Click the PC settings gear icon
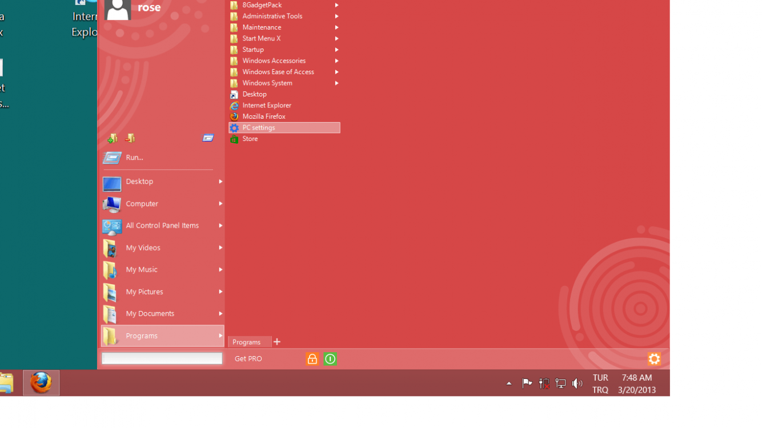 [234, 128]
